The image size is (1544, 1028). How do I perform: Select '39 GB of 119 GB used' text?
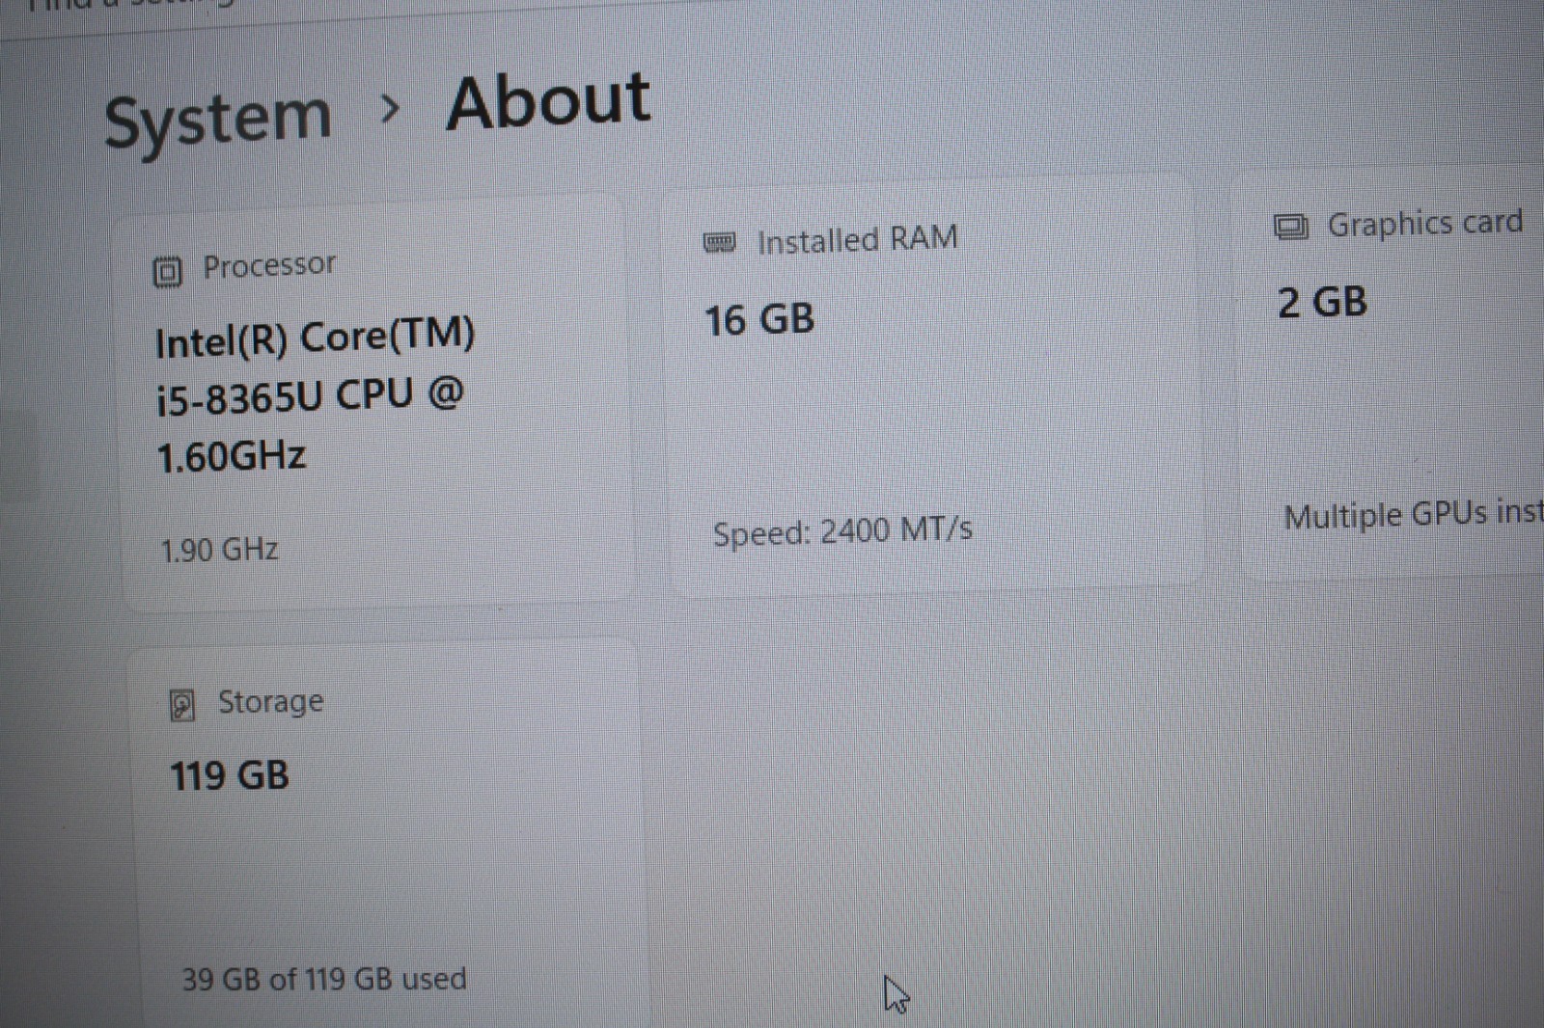(x=324, y=979)
